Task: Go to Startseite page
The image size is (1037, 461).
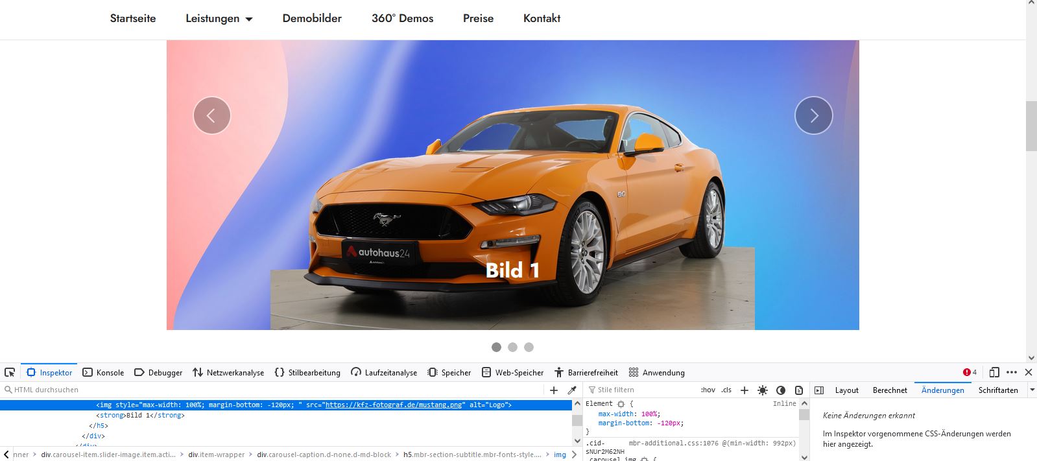Action: pos(133,18)
